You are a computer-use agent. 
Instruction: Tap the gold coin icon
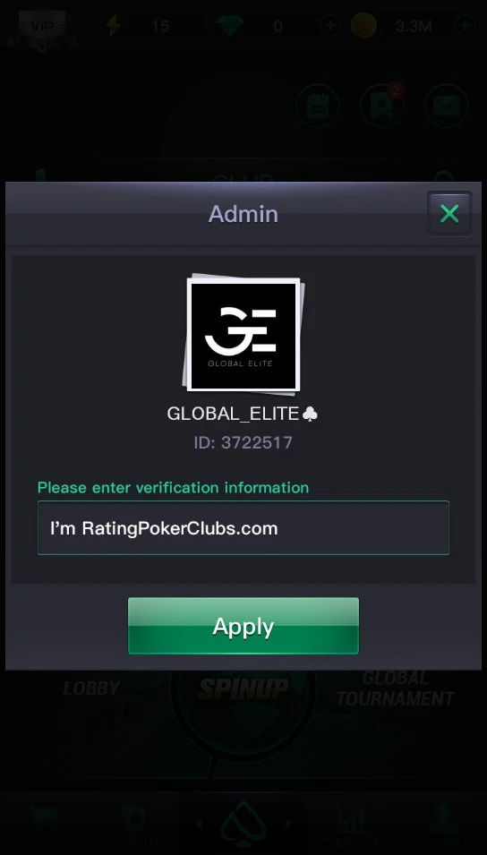coord(363,26)
